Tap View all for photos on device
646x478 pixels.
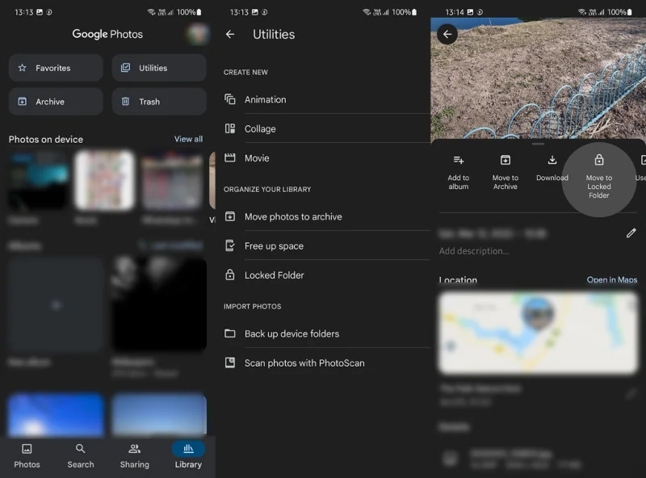point(188,139)
